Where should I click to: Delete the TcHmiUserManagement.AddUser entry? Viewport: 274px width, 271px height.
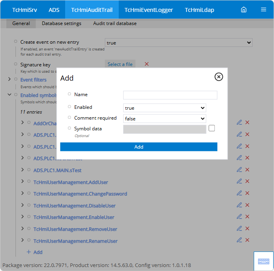click(x=247, y=181)
